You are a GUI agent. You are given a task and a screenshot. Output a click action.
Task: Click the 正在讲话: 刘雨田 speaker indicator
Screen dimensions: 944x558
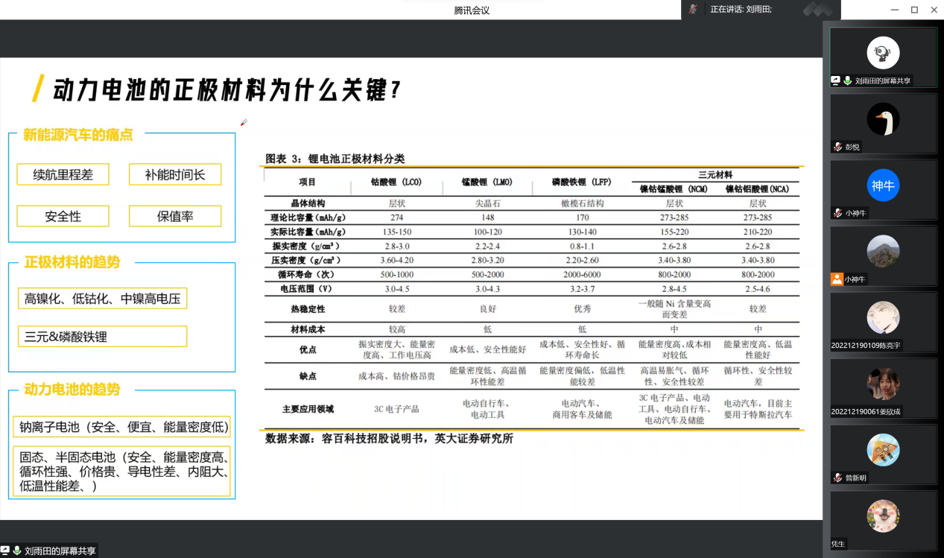[741, 9]
